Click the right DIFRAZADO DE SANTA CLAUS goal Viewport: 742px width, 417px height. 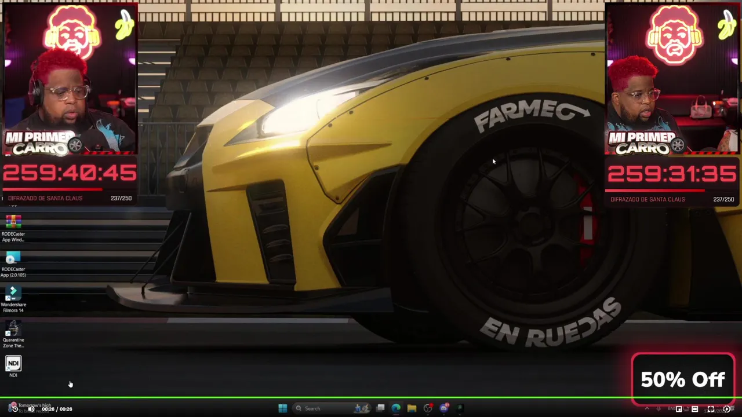(648, 199)
